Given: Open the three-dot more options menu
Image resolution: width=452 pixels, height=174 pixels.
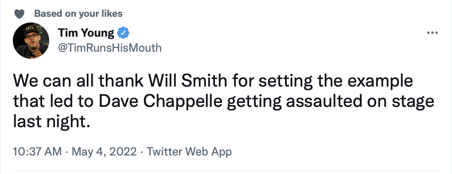Looking at the screenshot, I should [x=432, y=33].
